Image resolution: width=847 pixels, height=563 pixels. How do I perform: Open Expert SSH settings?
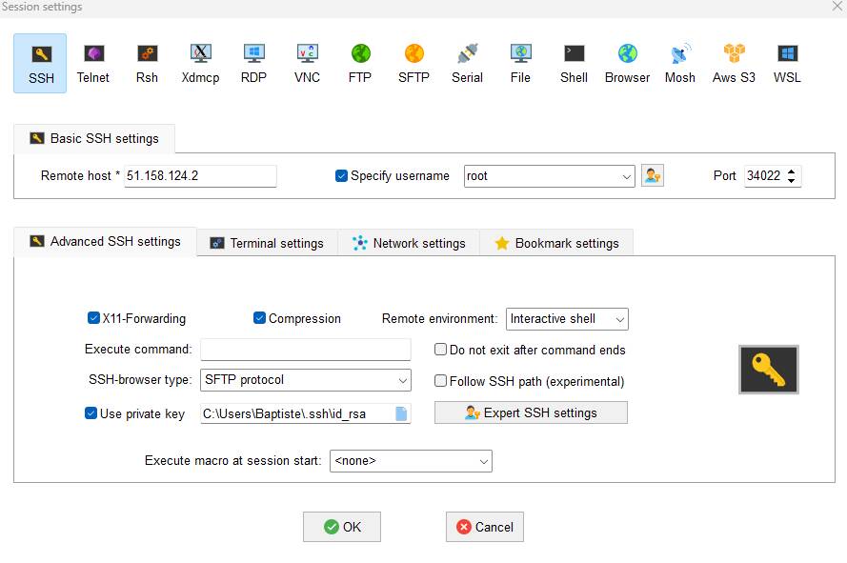[531, 412]
